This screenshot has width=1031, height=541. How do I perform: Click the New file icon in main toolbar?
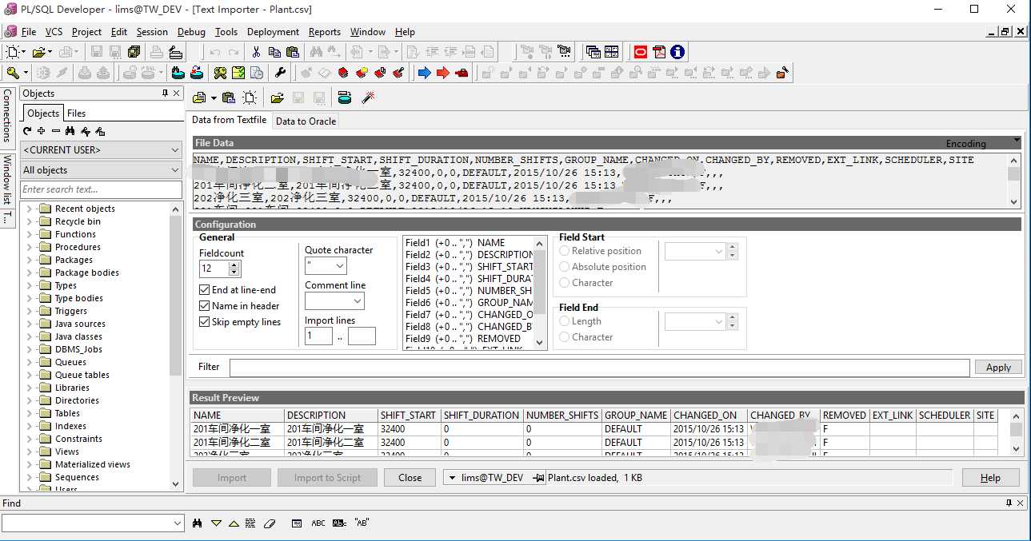point(12,52)
